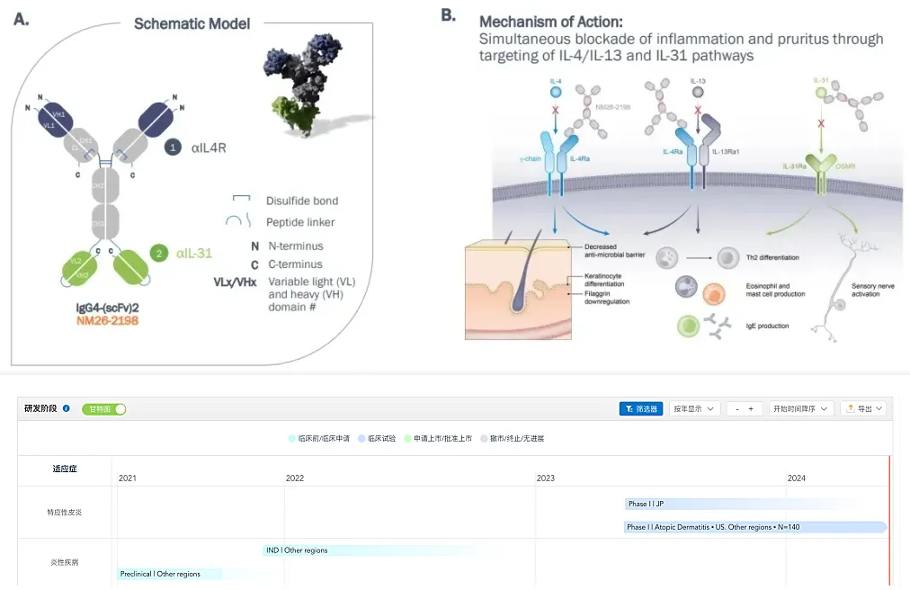
Task: Toggle the 临床试验 legend dot
Action: [361, 438]
